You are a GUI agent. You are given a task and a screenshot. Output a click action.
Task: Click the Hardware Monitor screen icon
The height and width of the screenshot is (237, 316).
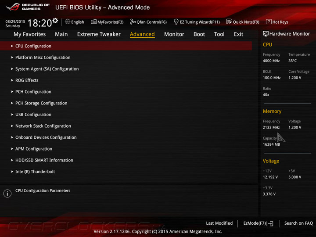266,34
